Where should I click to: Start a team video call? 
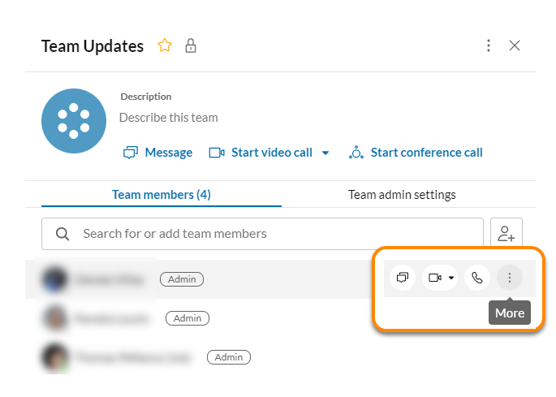pyautogui.click(x=261, y=153)
